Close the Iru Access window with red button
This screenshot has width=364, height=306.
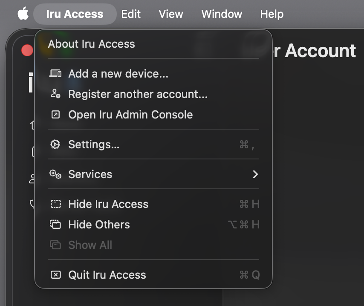click(27, 50)
